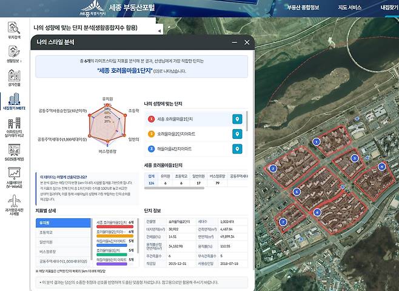
Task: Open the aerial photo airplane icon
Action: pos(14,206)
